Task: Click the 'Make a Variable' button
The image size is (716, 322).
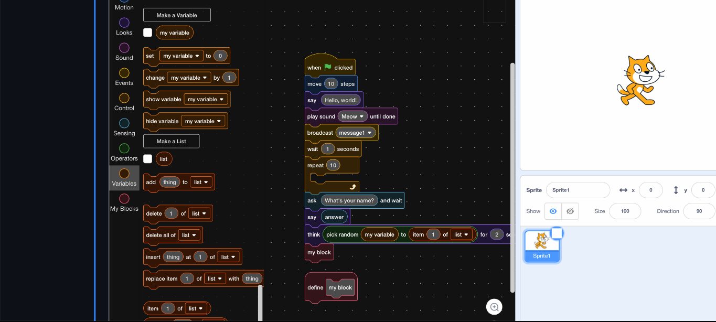Action: [x=177, y=15]
